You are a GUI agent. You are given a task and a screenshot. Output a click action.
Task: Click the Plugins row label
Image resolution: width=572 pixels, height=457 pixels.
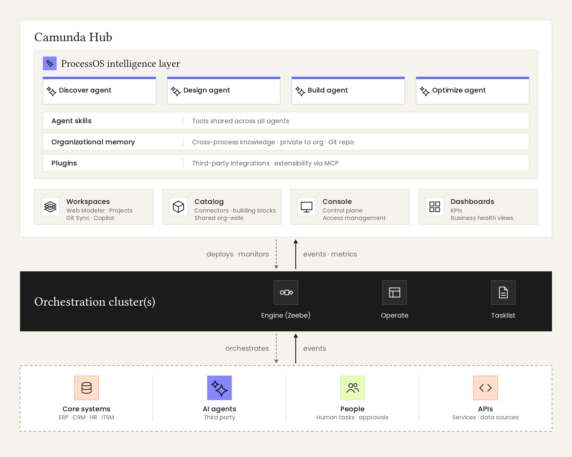pos(64,163)
